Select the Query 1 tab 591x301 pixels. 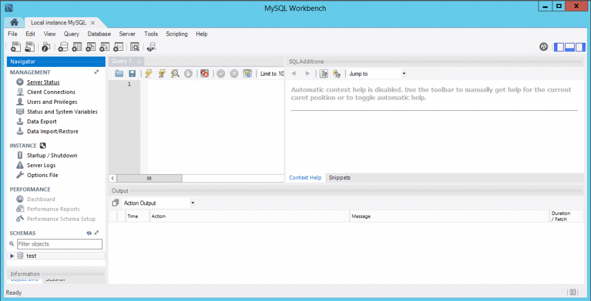121,61
